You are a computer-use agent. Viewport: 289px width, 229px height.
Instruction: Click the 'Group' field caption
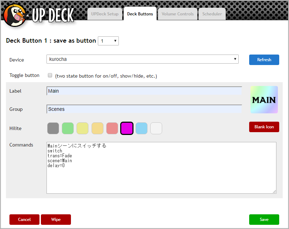coord(16,109)
